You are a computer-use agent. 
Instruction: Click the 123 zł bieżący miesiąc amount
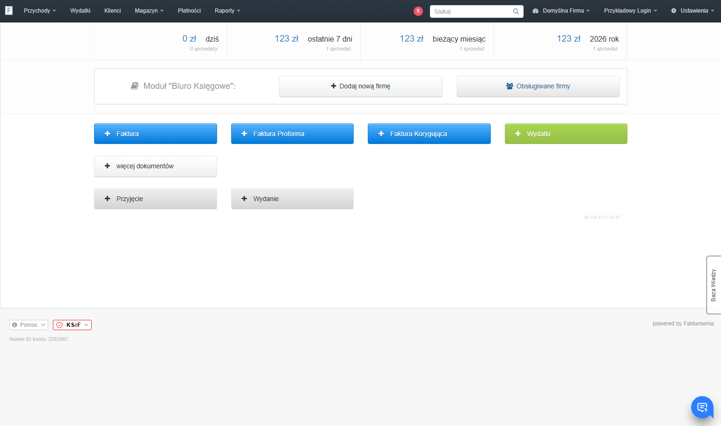coord(411,39)
